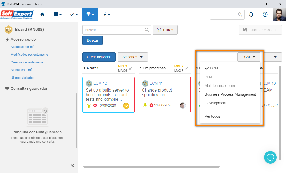286x173 pixels.
Task: Click assignee avatar on ECM-11
Action: (183, 106)
